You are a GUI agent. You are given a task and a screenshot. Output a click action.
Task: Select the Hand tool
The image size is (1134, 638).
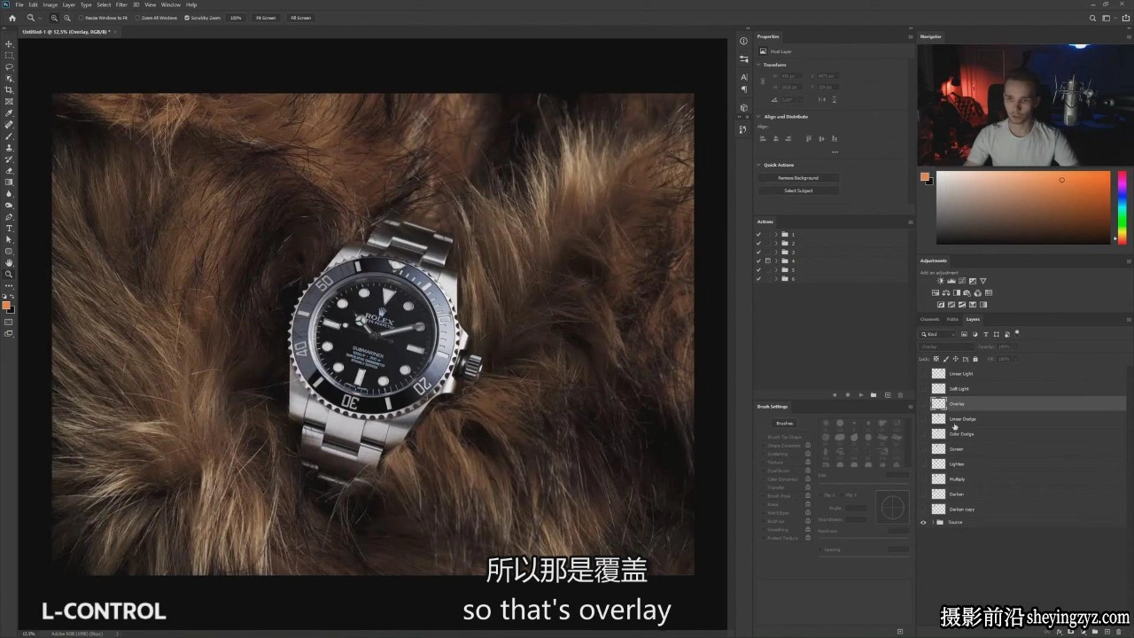[9, 262]
